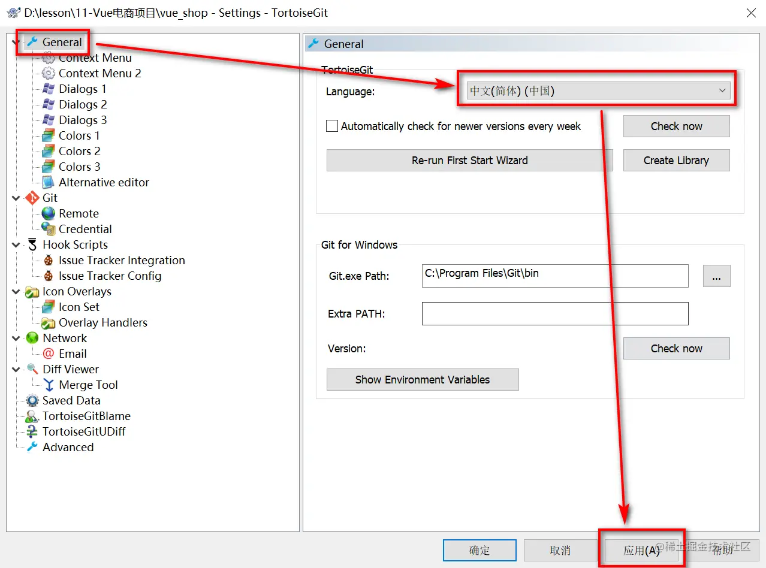Click the 应用(A) Apply button
The height and width of the screenshot is (568, 766).
coord(641,550)
